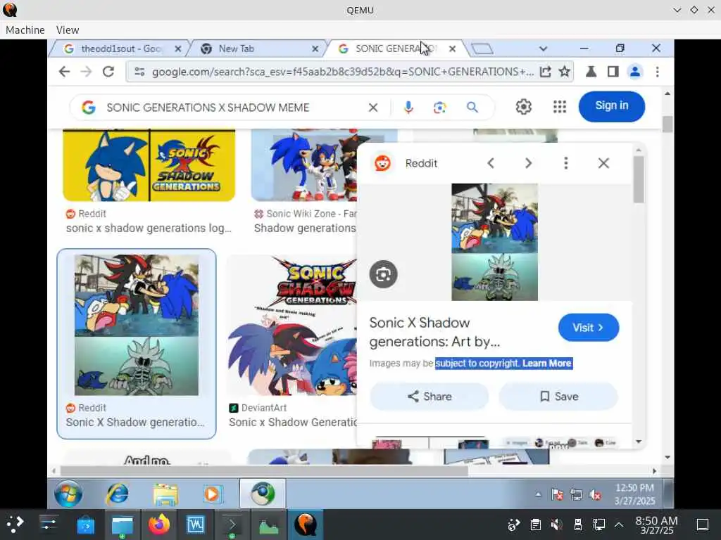Toggle the Chrome side panel
The image size is (721, 540).
coord(613,72)
